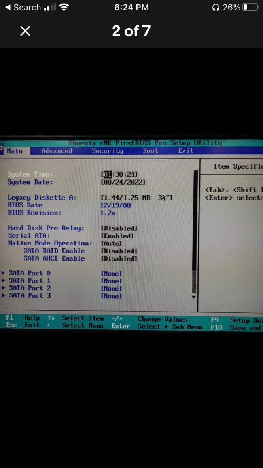Expand the SATA Port 3 submenu arrow
This screenshot has height=468, width=263.
coord(3,295)
